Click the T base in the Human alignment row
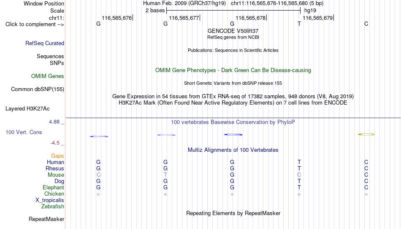Image resolution: width=401 pixels, height=229 pixels. [299, 162]
